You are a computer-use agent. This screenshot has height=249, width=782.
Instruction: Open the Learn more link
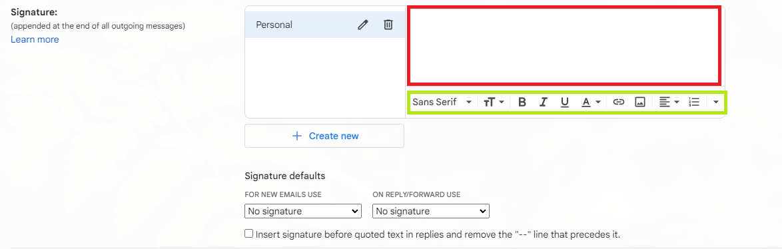(x=35, y=39)
